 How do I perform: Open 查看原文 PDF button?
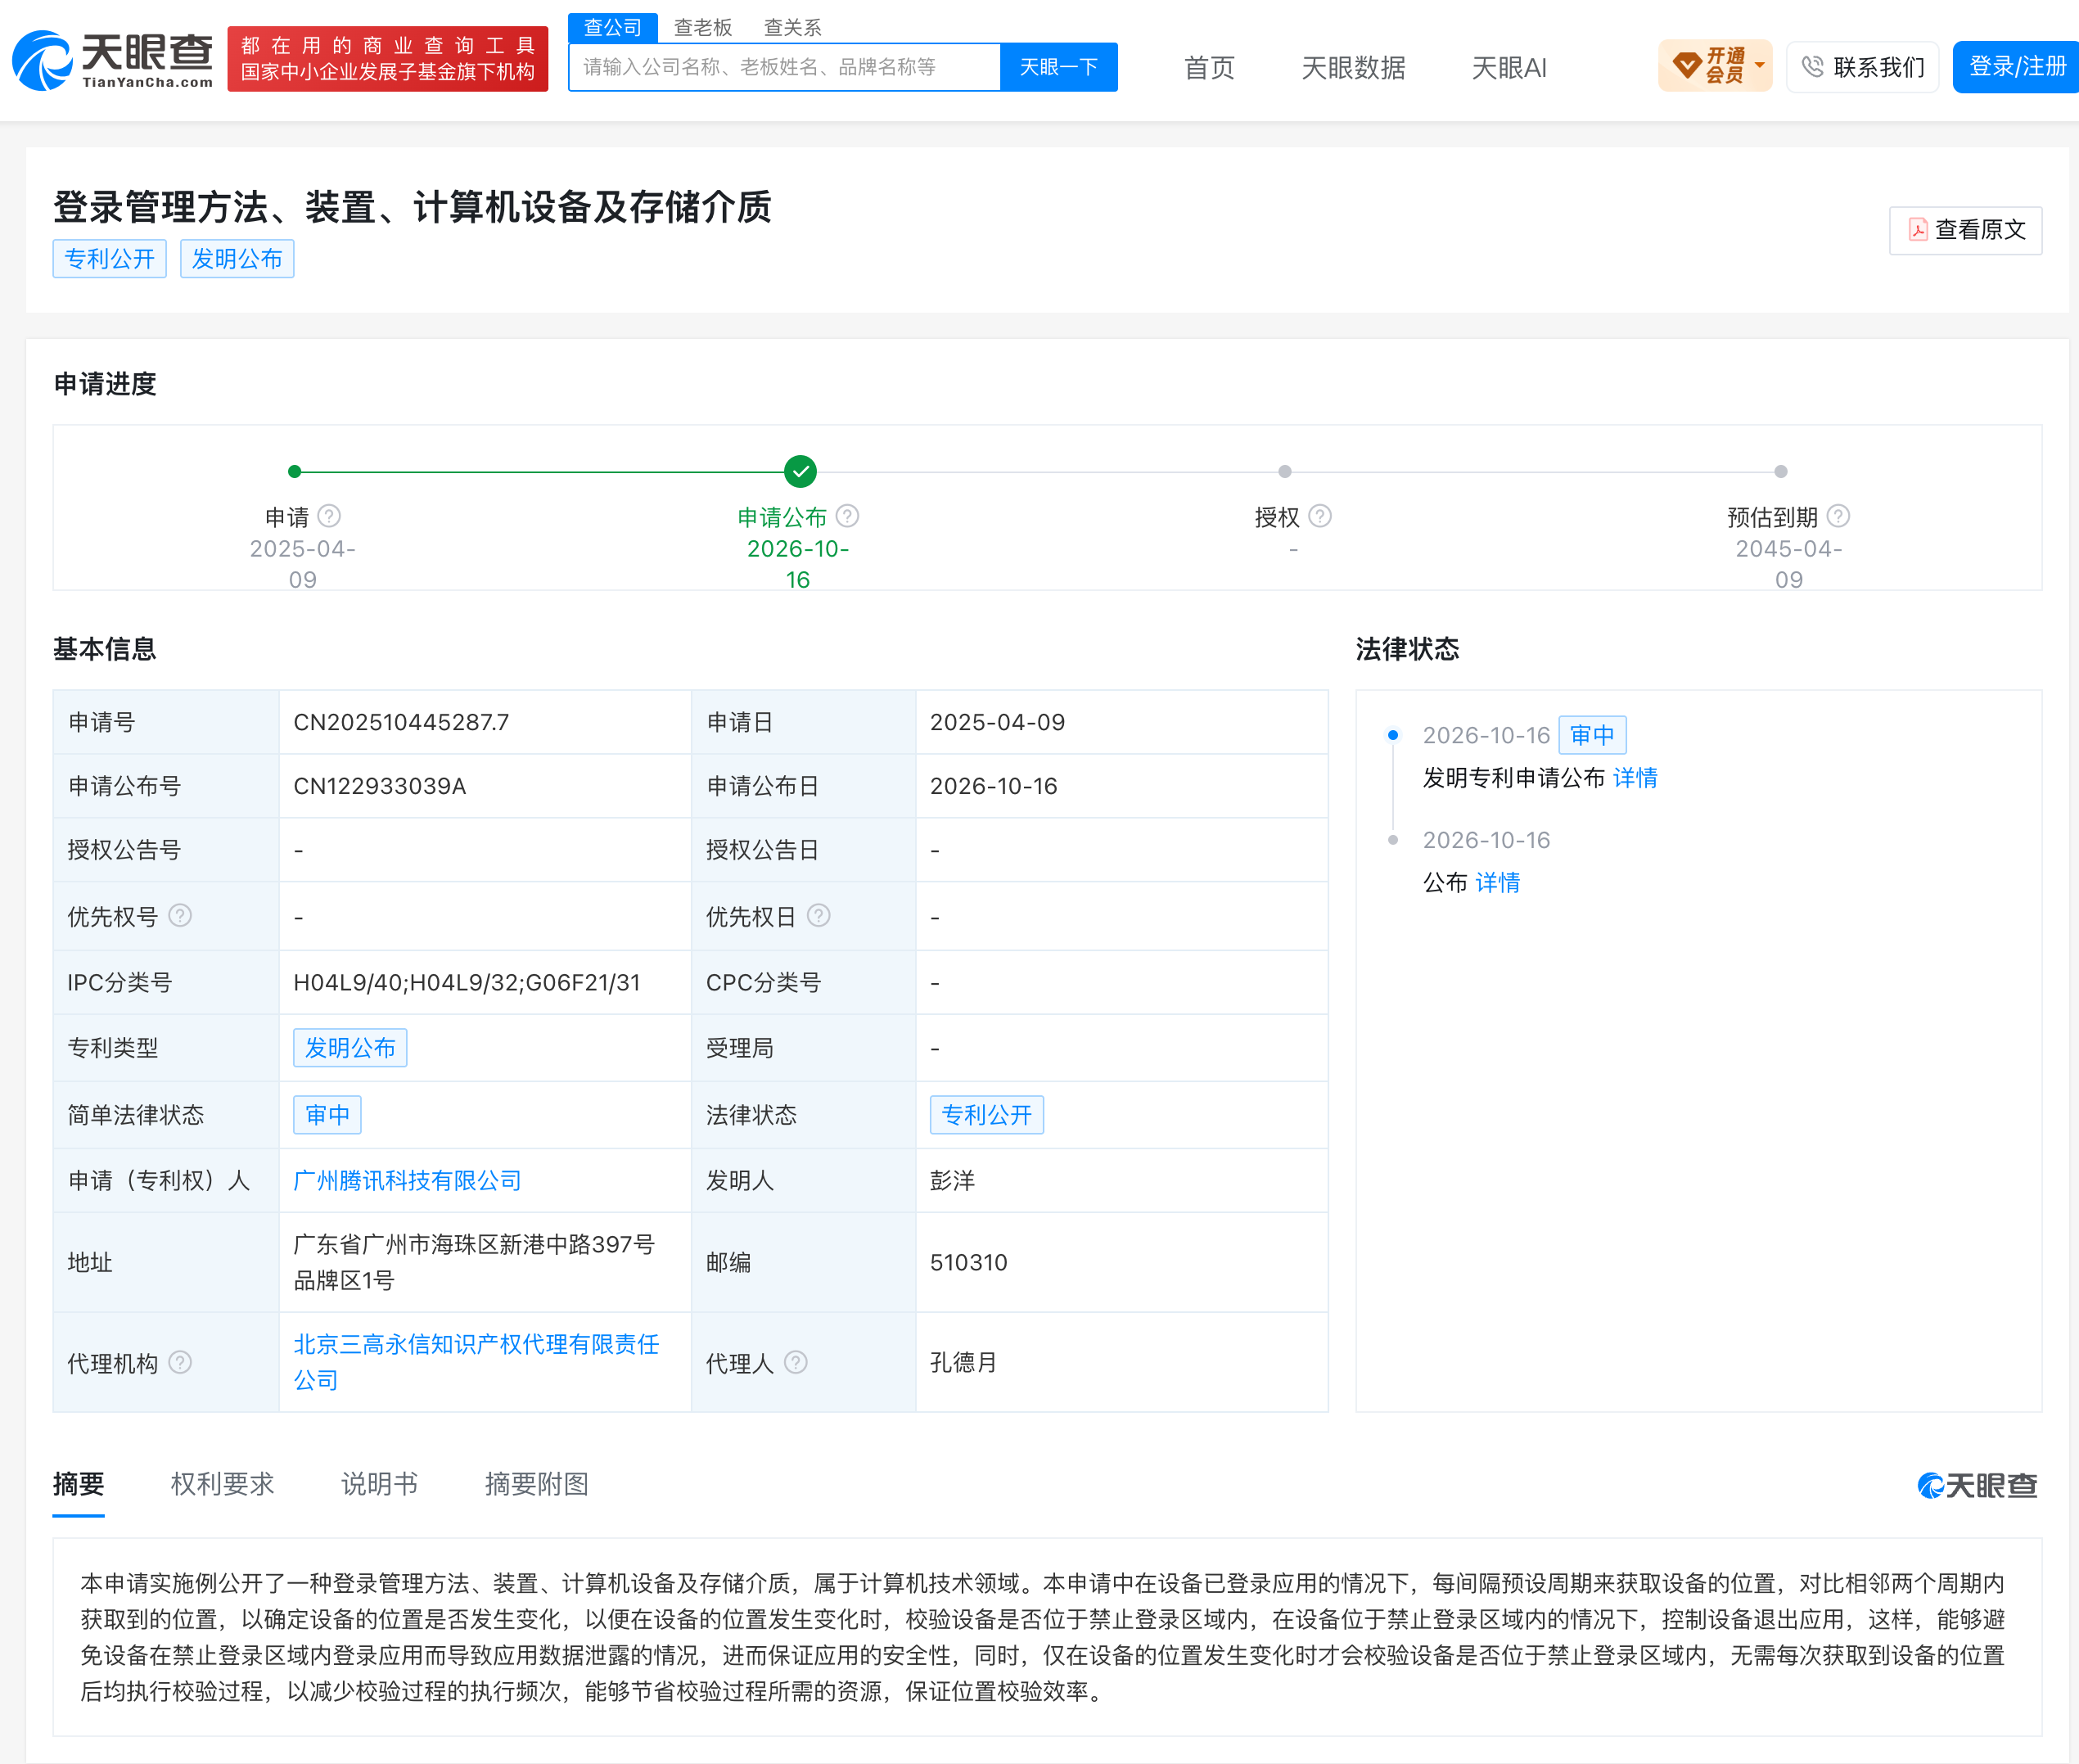point(1965,230)
